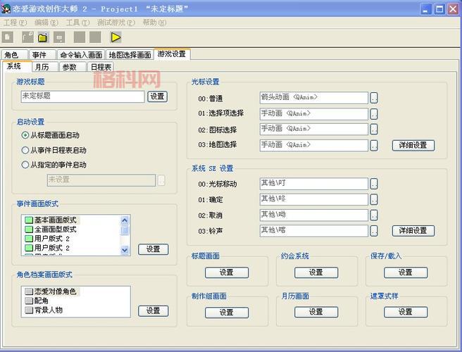The height and width of the screenshot is (352, 462).
Task: Click 详细设置 button in 光标设置 group
Action: click(413, 145)
